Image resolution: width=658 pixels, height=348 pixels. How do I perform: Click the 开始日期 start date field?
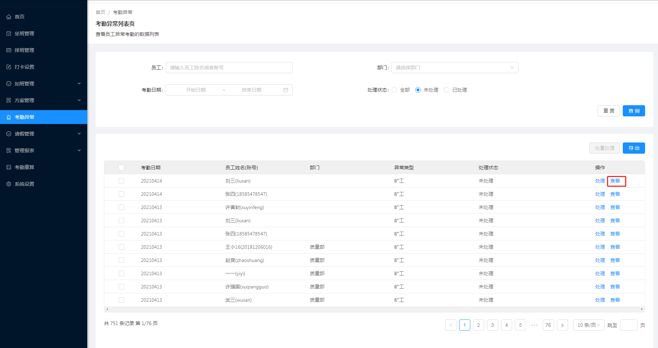pyautogui.click(x=196, y=90)
